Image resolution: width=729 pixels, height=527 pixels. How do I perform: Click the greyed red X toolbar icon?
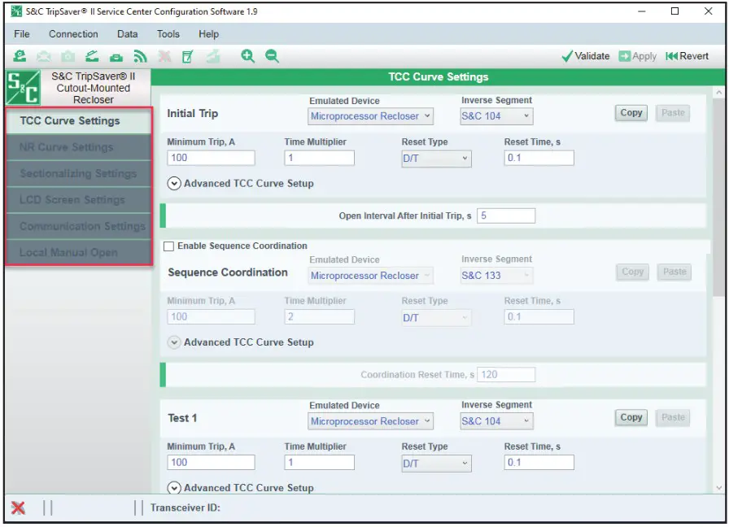164,56
